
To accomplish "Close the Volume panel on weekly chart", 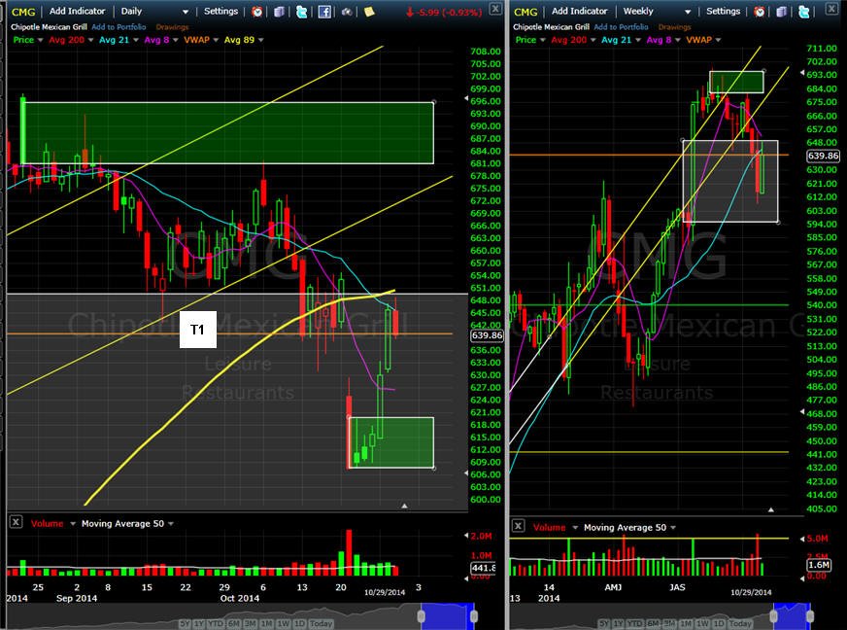I will click(x=518, y=526).
